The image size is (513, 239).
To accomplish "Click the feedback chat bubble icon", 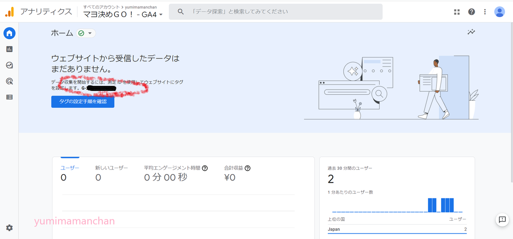I will coord(501,219).
